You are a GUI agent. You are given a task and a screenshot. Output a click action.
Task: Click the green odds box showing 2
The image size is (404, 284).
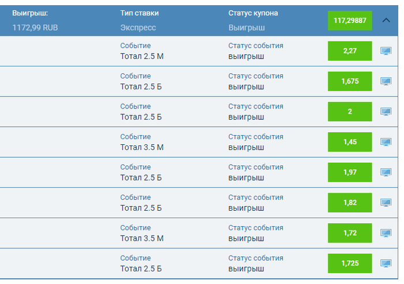[x=350, y=111]
